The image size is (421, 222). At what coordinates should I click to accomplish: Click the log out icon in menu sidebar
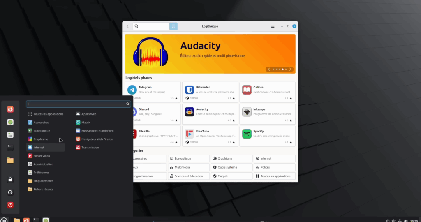pos(11,192)
